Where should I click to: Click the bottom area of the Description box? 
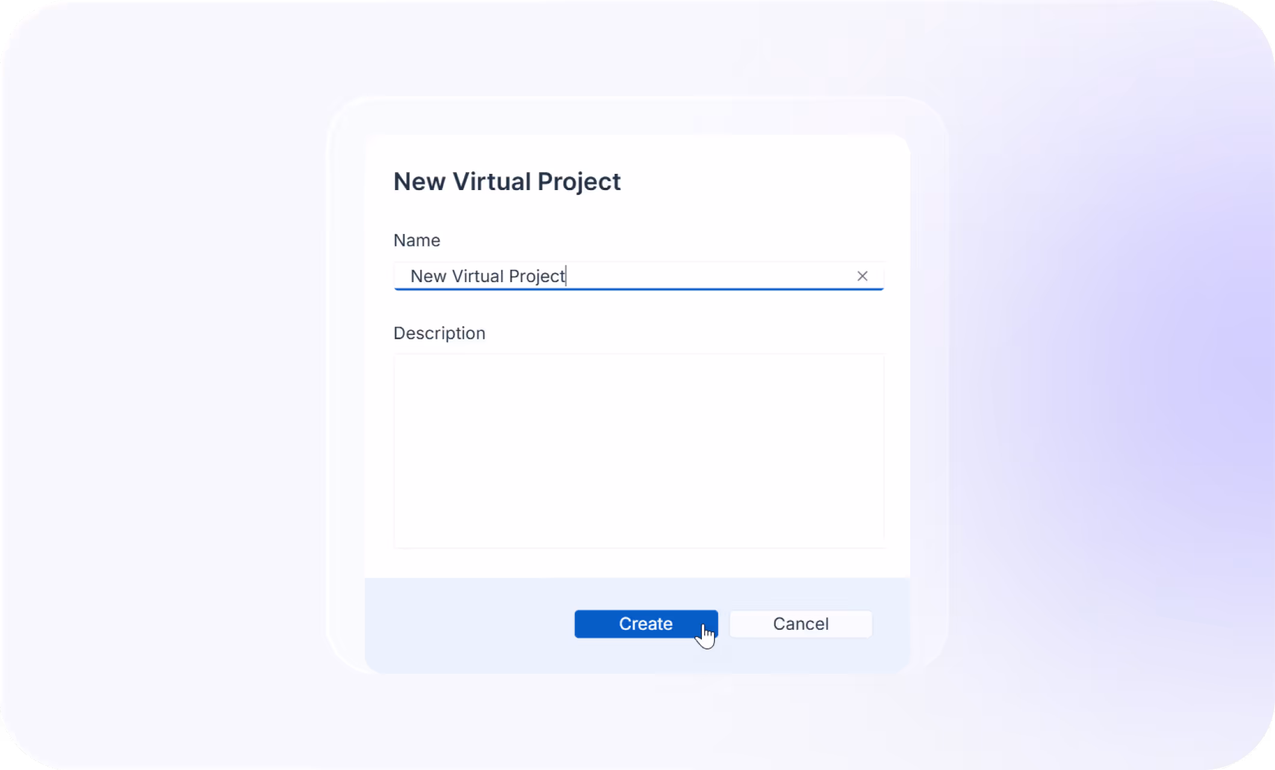coord(639,529)
